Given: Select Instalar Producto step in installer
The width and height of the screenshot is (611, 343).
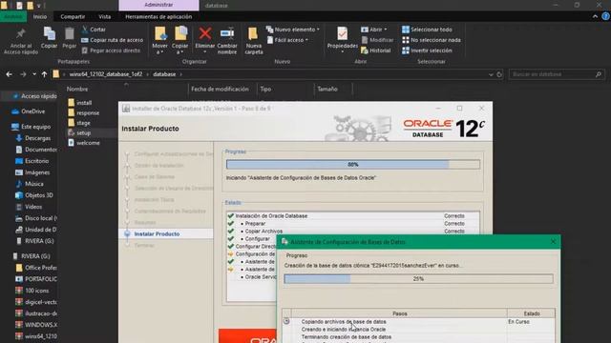Looking at the screenshot, I should 157,234.
